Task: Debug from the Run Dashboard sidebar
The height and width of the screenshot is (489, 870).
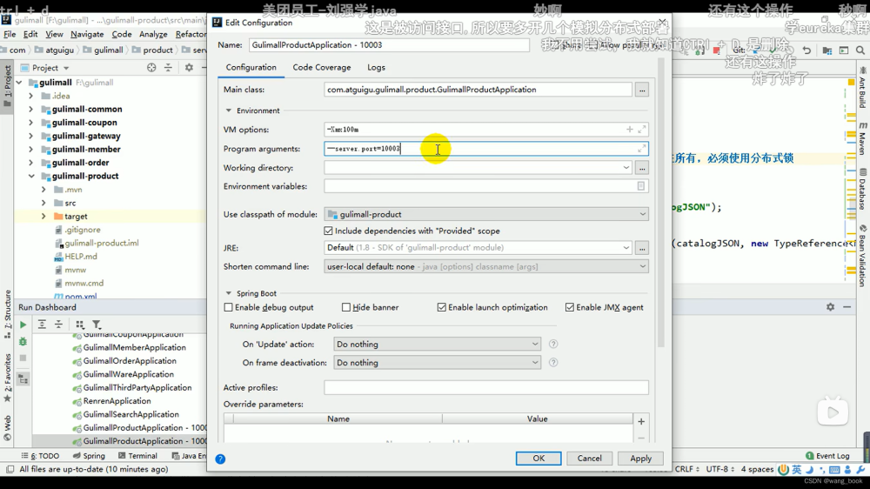Action: (x=23, y=341)
